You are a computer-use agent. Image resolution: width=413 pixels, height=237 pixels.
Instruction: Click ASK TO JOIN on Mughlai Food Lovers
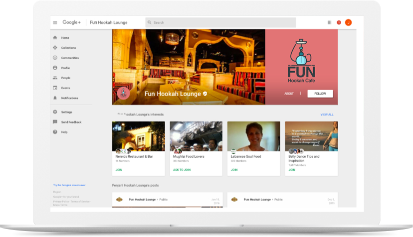[x=182, y=170]
